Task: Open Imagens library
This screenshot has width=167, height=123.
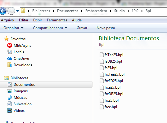Action: point(20,91)
